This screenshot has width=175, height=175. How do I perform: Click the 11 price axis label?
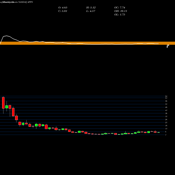(x=166, y=129)
